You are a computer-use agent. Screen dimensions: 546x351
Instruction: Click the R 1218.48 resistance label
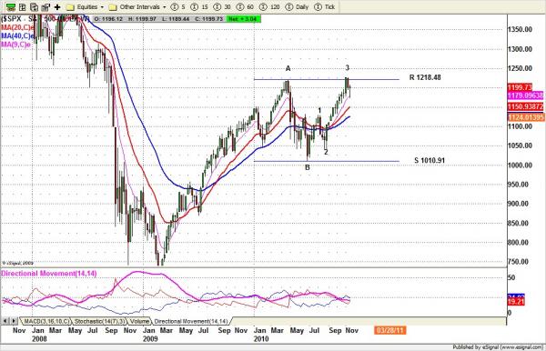pos(425,77)
